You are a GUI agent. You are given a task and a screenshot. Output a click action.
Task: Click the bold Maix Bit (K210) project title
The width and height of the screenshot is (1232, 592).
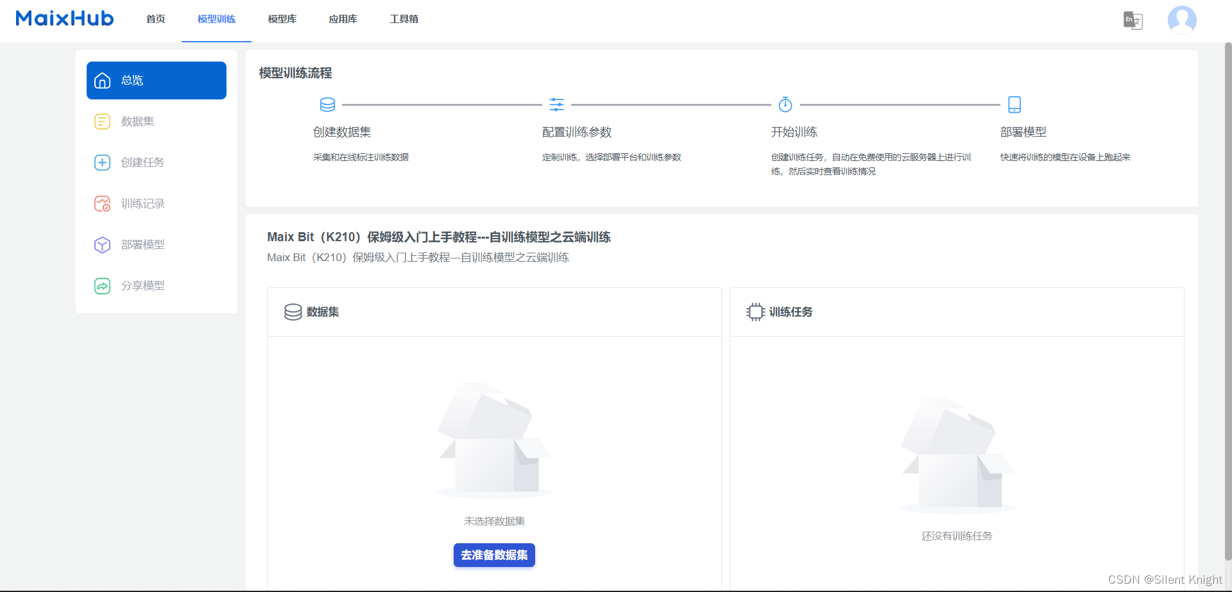coord(439,237)
